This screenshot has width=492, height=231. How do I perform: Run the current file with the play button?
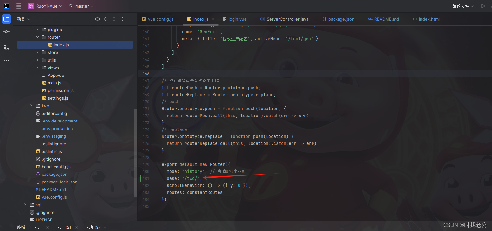pyautogui.click(x=483, y=6)
